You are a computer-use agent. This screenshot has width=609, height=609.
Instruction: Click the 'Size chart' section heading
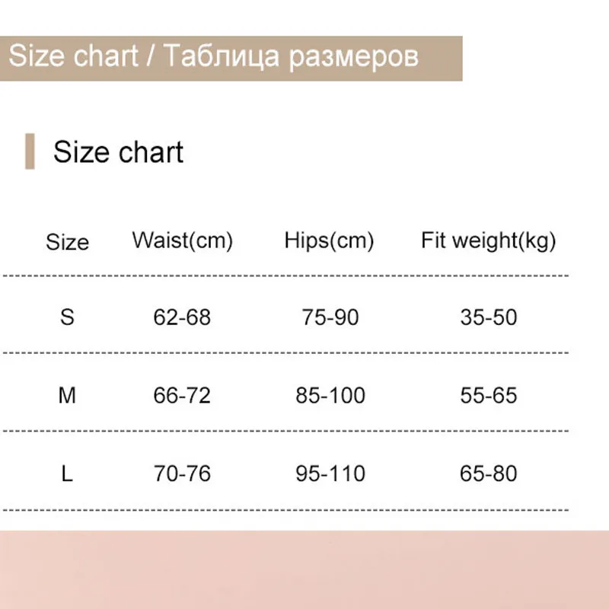coord(118,152)
